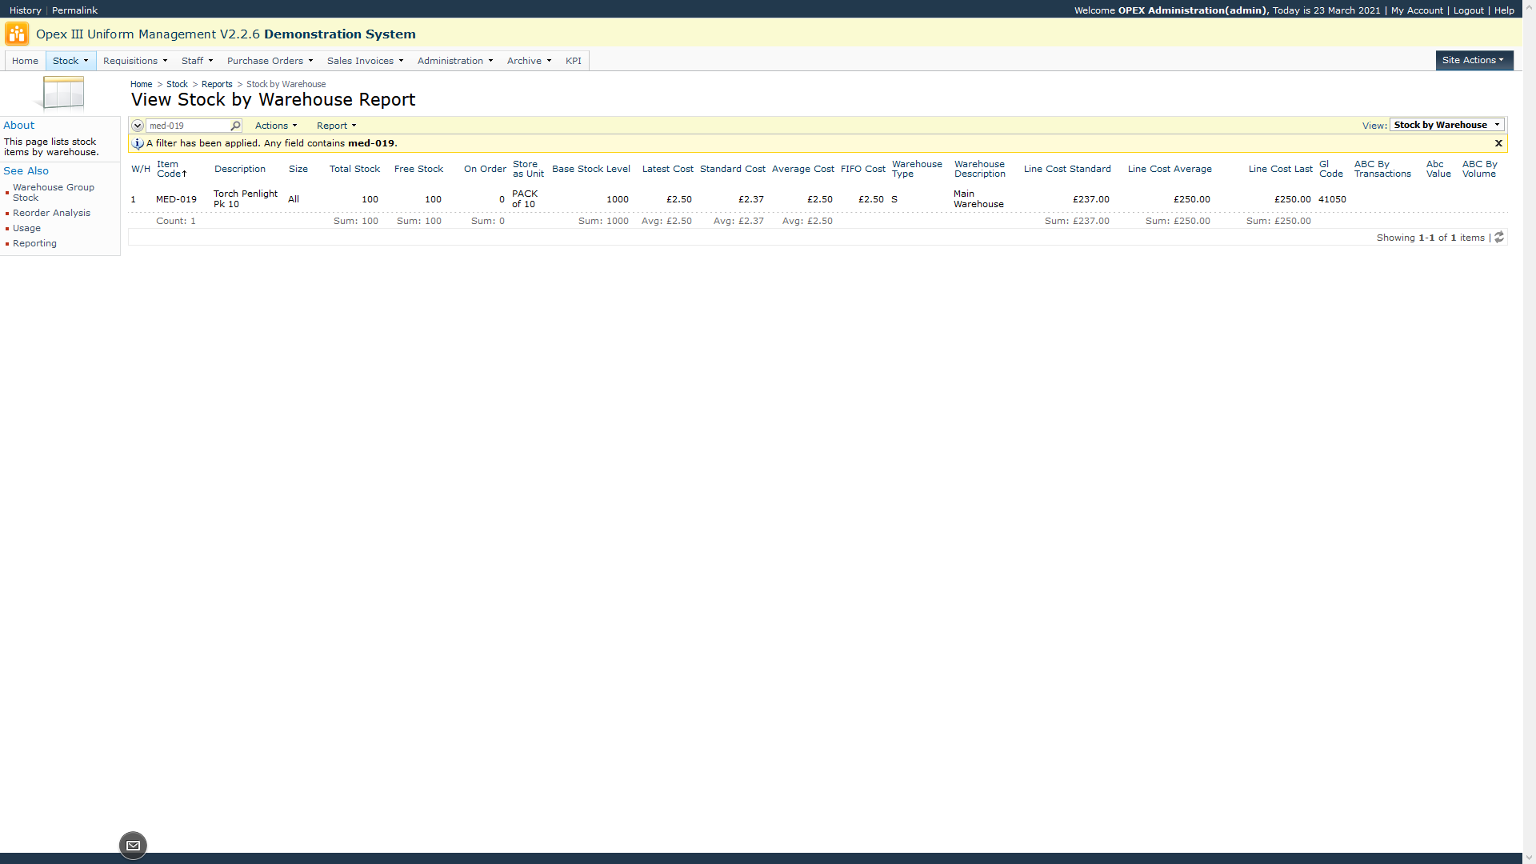
Task: Open the Requisitions menu
Action: [134, 61]
